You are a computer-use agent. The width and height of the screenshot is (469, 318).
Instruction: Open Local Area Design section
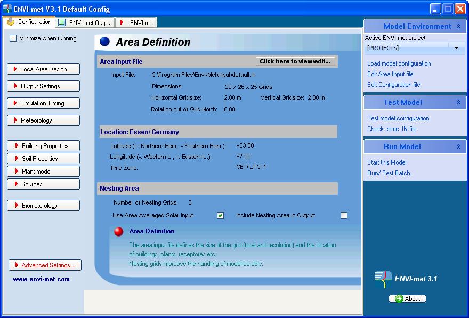coord(43,69)
